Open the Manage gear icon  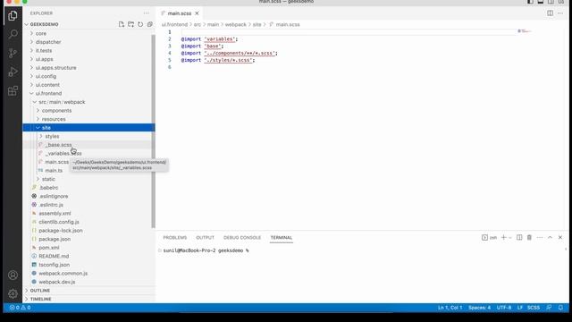(13, 293)
